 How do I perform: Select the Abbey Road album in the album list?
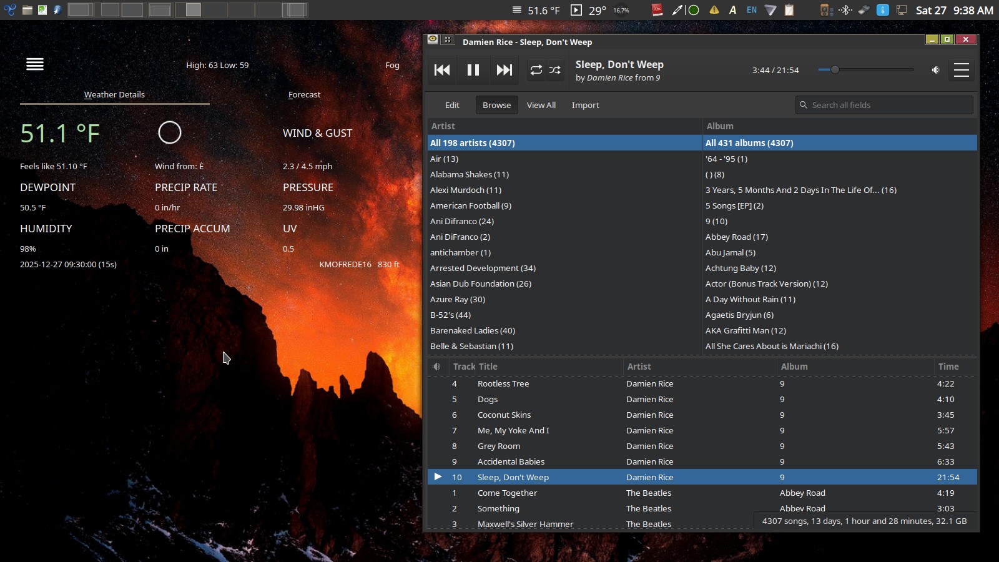tap(737, 237)
